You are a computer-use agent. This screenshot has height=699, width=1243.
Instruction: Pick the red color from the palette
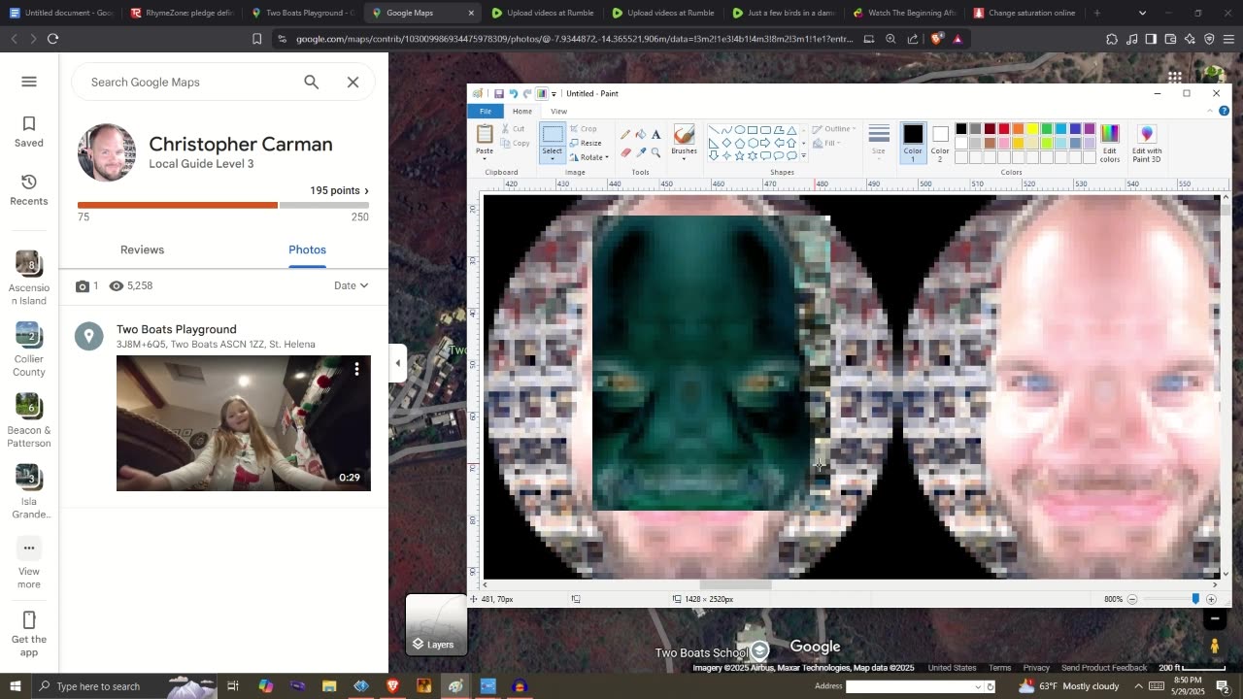tap(1003, 129)
